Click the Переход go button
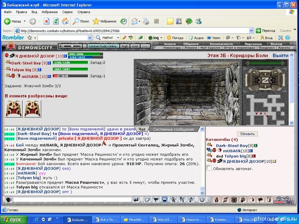Screen dimensions: 299x224 click(266, 30)
